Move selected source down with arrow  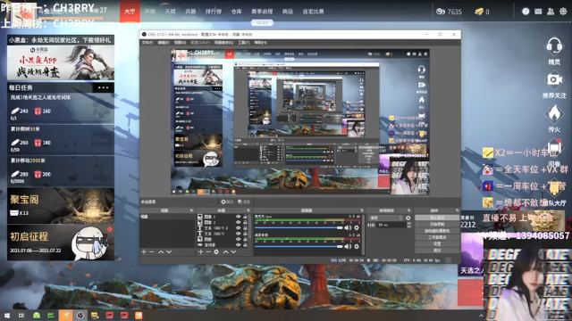tap(233, 251)
